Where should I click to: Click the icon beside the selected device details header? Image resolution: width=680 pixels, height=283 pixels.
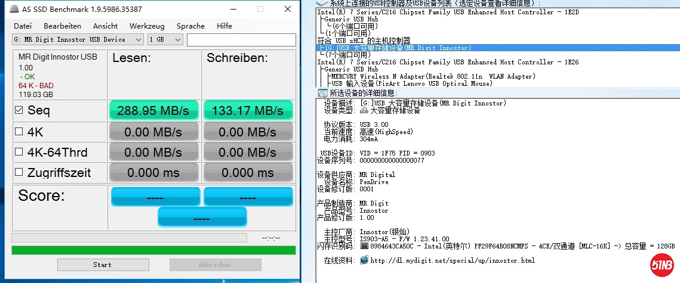coord(323,93)
